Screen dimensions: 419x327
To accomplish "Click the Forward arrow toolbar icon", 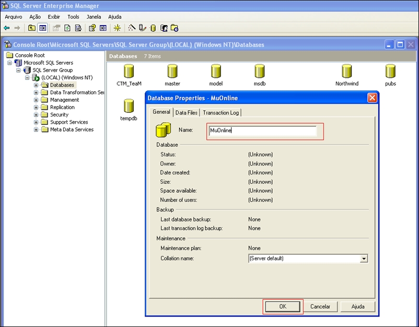I will [x=17, y=28].
